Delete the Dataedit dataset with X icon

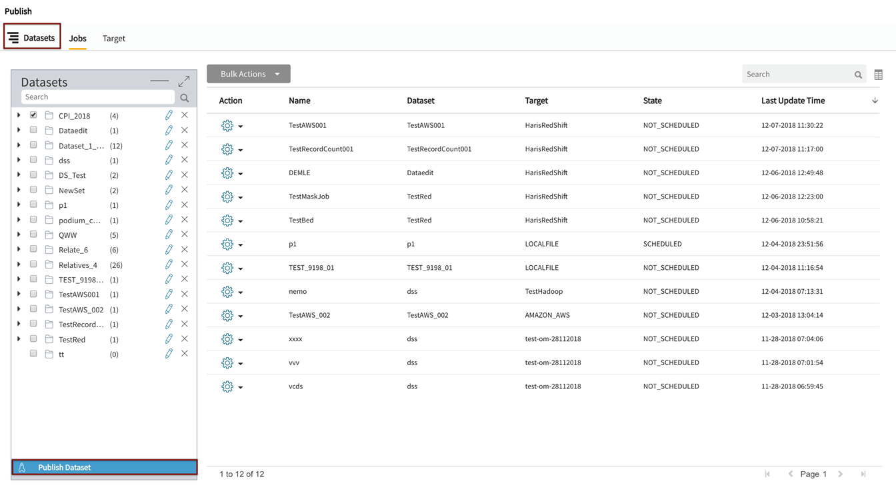[185, 131]
